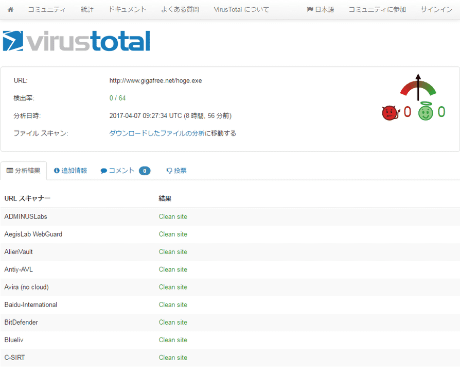Click the thumbs-down icon beside 投票
Image resolution: width=460 pixels, height=372 pixels.
pyautogui.click(x=169, y=171)
